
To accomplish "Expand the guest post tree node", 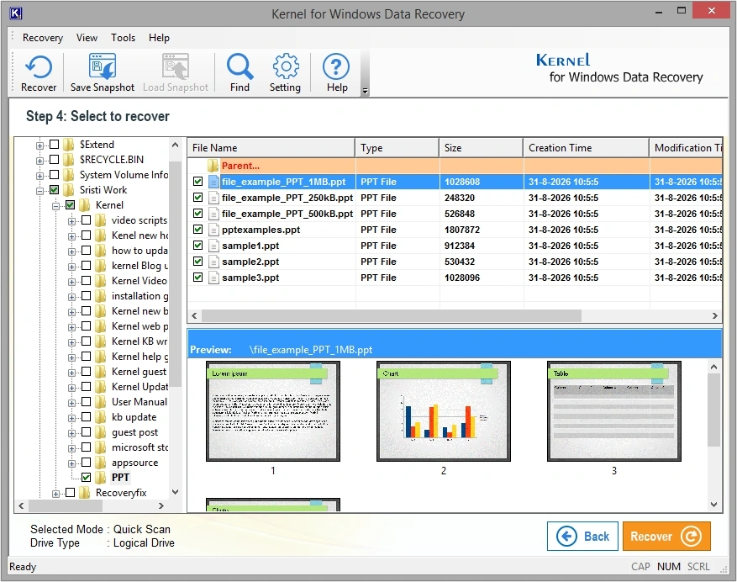I will point(72,433).
